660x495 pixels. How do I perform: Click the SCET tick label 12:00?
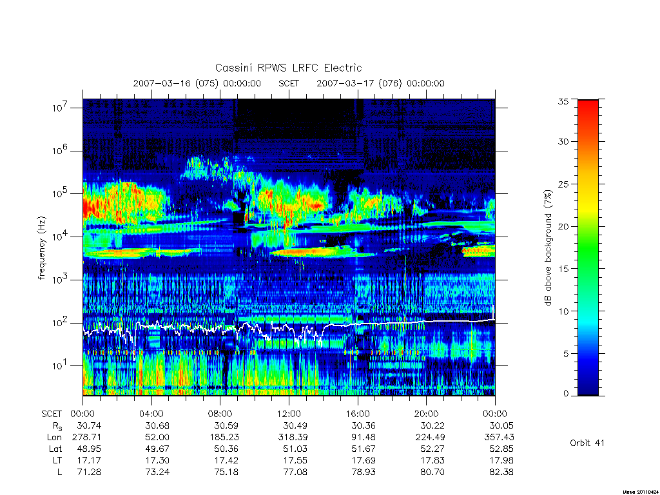pos(289,414)
